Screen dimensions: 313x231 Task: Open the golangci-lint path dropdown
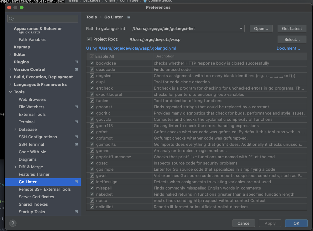pyautogui.click(x=241, y=28)
